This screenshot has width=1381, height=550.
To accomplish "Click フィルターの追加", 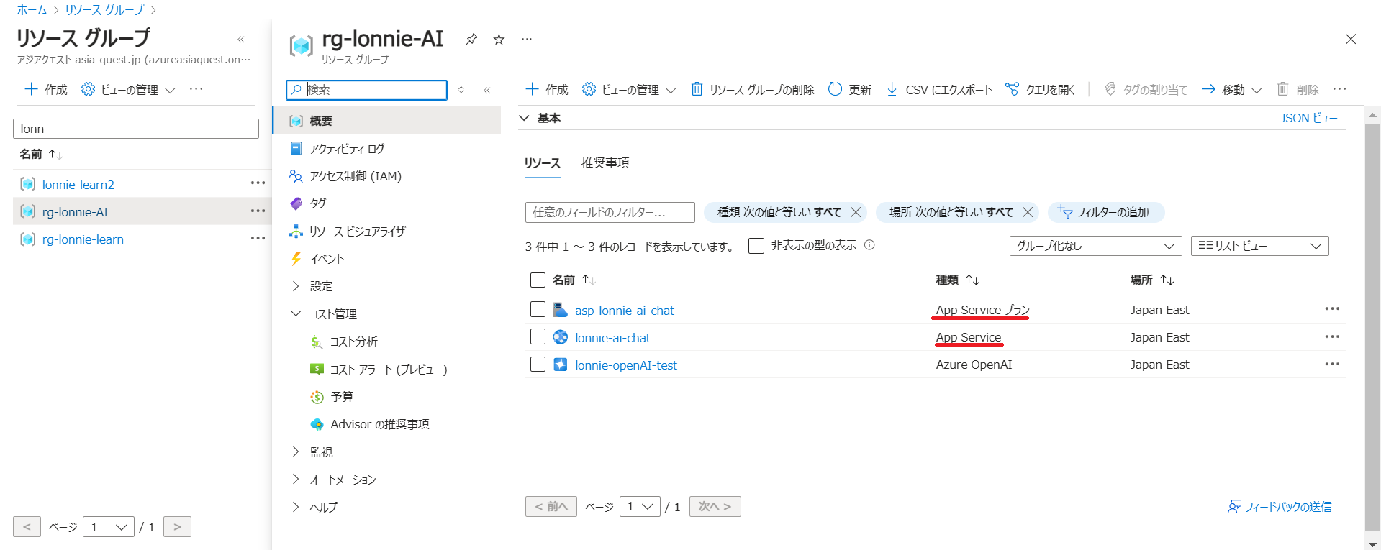I will pos(1106,212).
